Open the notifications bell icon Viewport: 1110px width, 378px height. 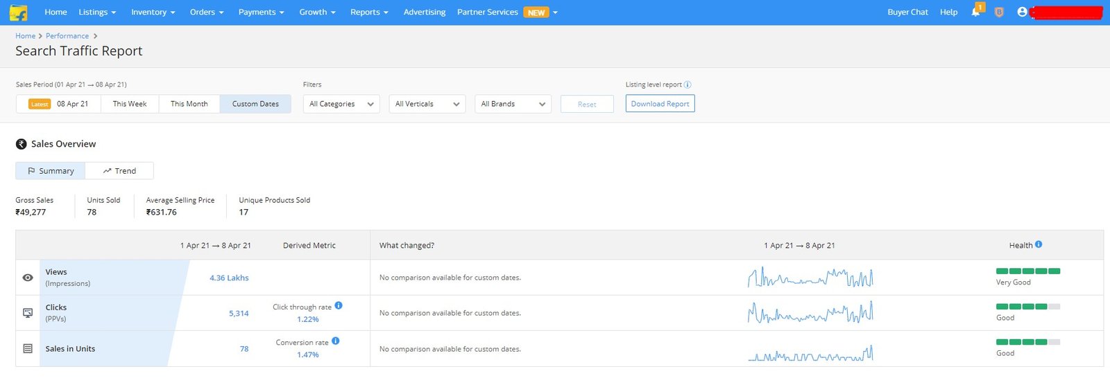pos(975,12)
